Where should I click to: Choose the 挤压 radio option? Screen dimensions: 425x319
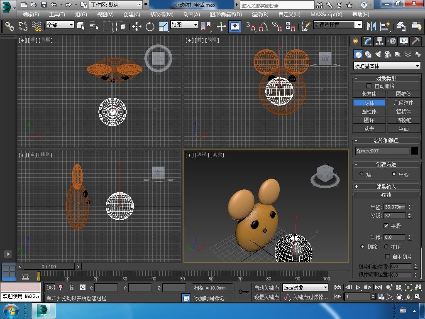click(386, 246)
